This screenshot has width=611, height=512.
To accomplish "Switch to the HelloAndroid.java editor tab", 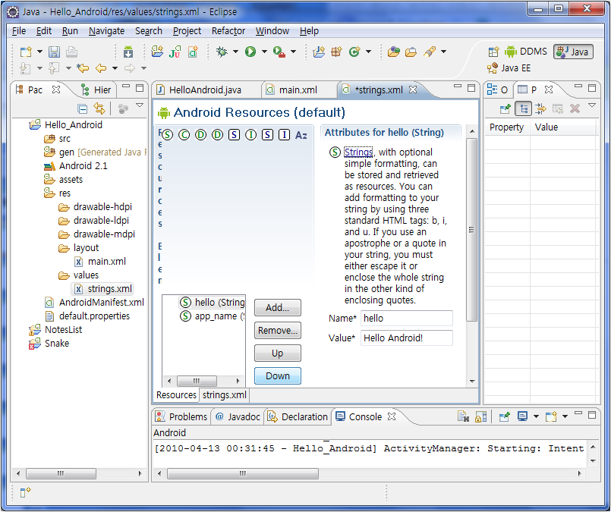I will (x=205, y=90).
